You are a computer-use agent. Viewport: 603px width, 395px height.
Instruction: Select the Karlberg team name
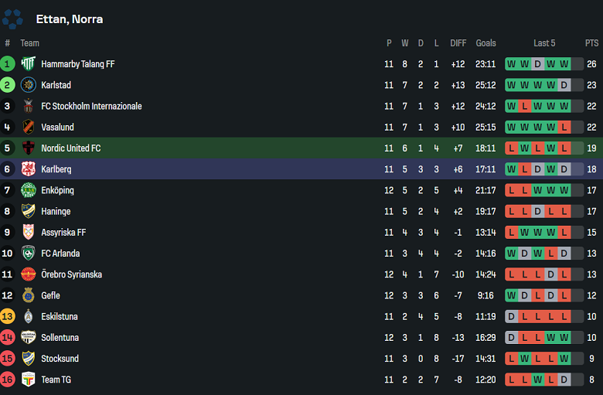point(56,169)
